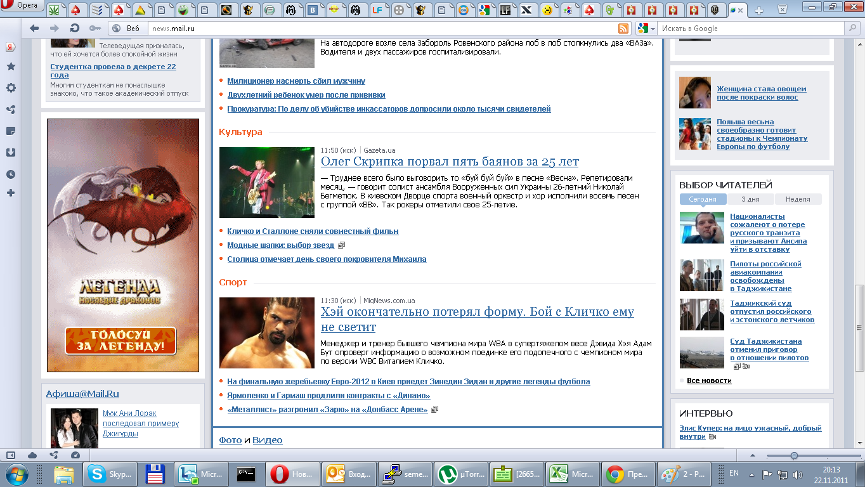Select the 'Неделя' tab in Выбор читателей
865x487 pixels.
pos(798,199)
